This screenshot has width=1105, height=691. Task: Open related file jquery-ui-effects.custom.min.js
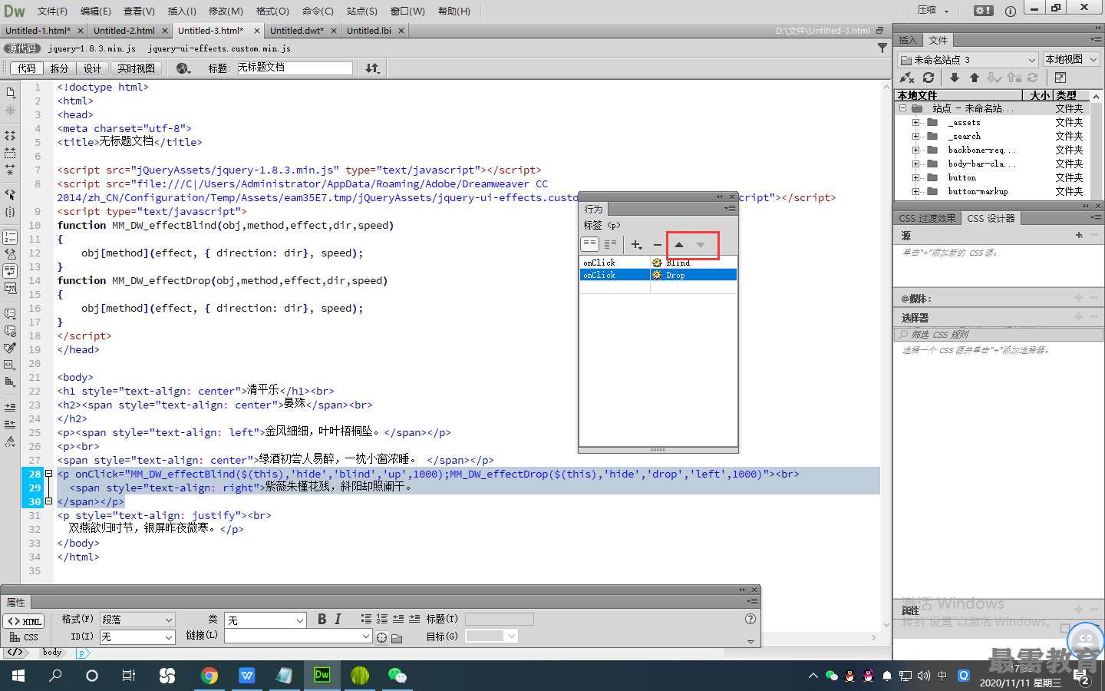pos(219,48)
